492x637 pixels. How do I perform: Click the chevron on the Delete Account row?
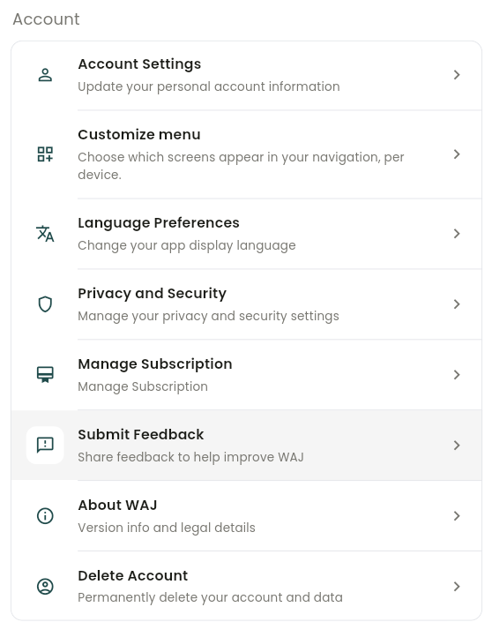[457, 587]
